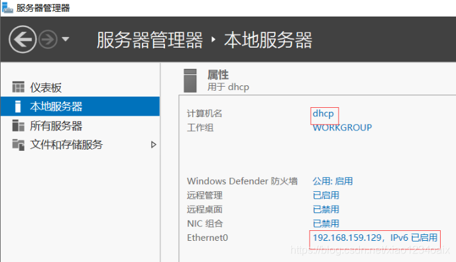Viewport: 456px width, 262px height.
Task: Click the 所有服务器 sidebar icon
Action: pyautogui.click(x=19, y=125)
